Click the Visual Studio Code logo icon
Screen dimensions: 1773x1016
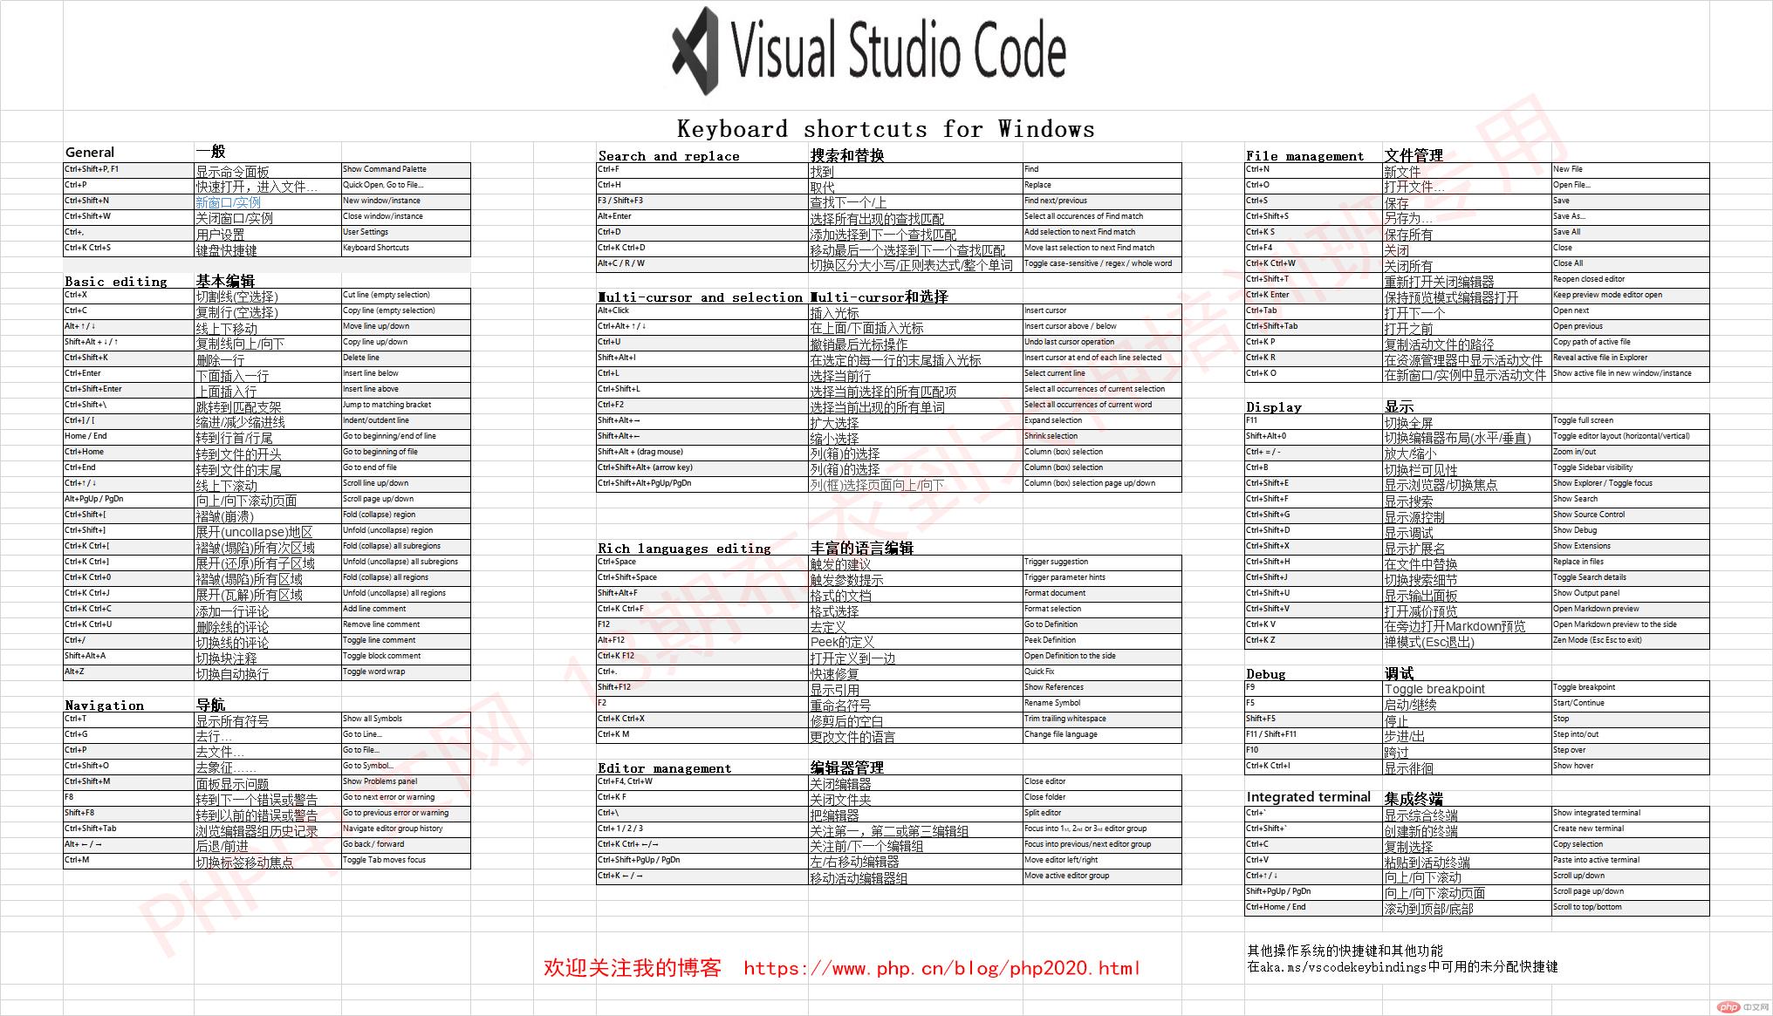click(x=696, y=51)
